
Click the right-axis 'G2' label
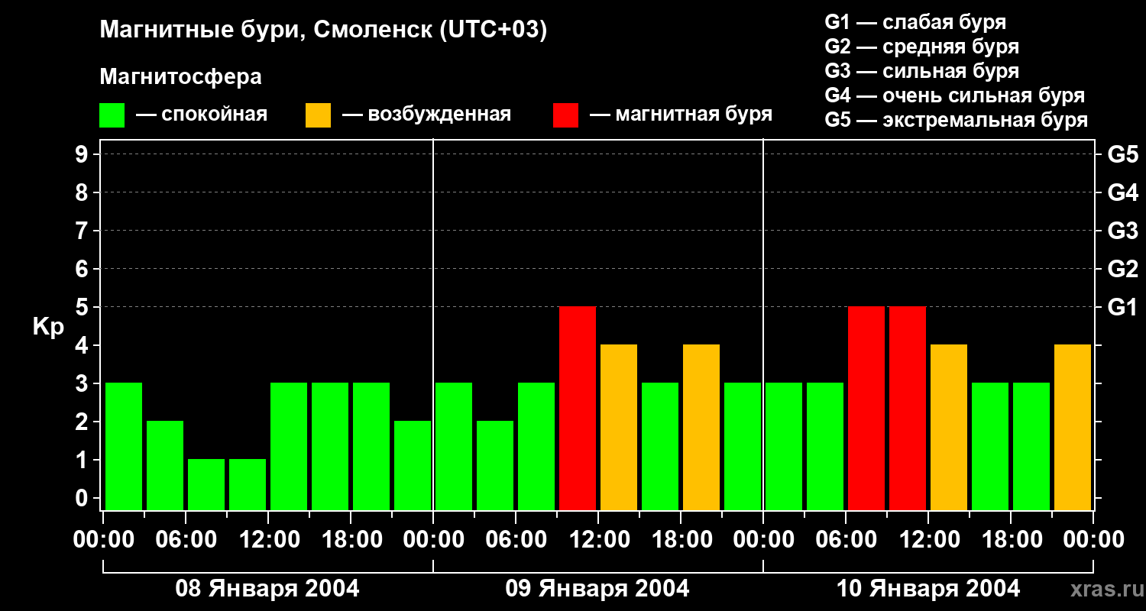[1122, 269]
